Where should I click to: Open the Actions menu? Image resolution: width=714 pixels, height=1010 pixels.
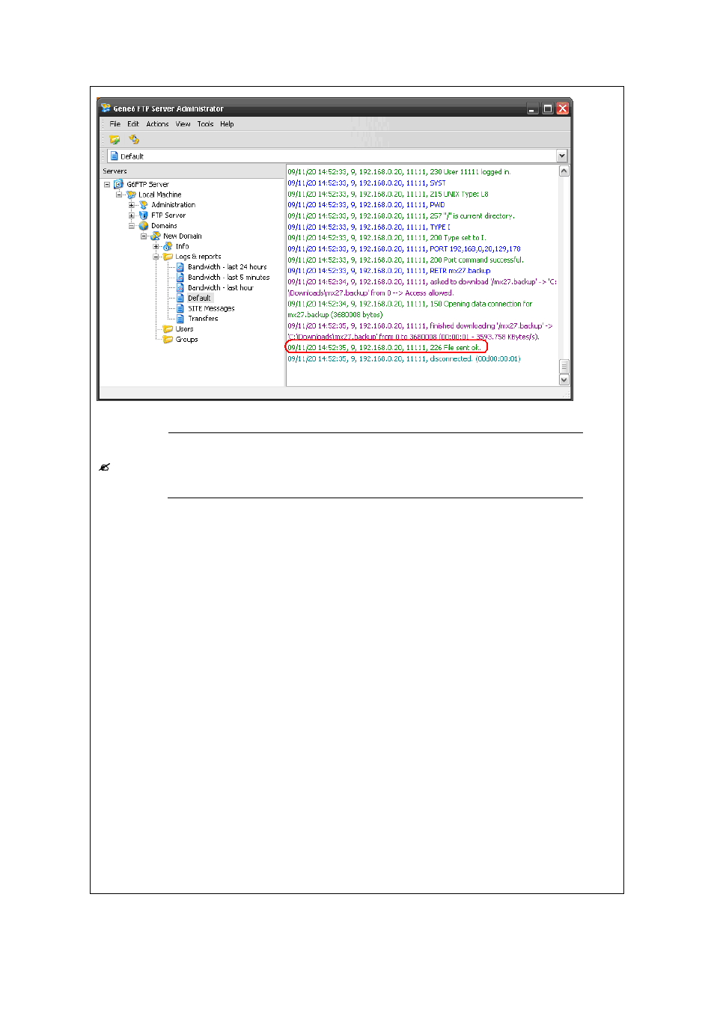point(157,124)
